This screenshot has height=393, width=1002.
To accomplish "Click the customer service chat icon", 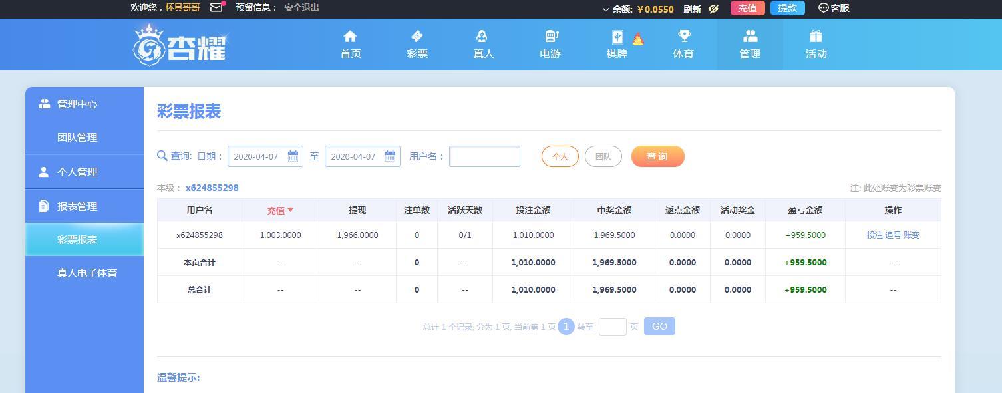I will pyautogui.click(x=823, y=8).
